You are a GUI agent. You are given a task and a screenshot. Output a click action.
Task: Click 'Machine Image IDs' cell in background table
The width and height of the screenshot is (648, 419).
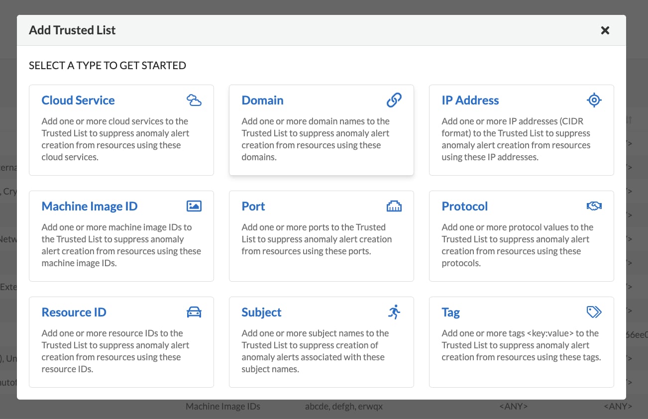(x=223, y=406)
